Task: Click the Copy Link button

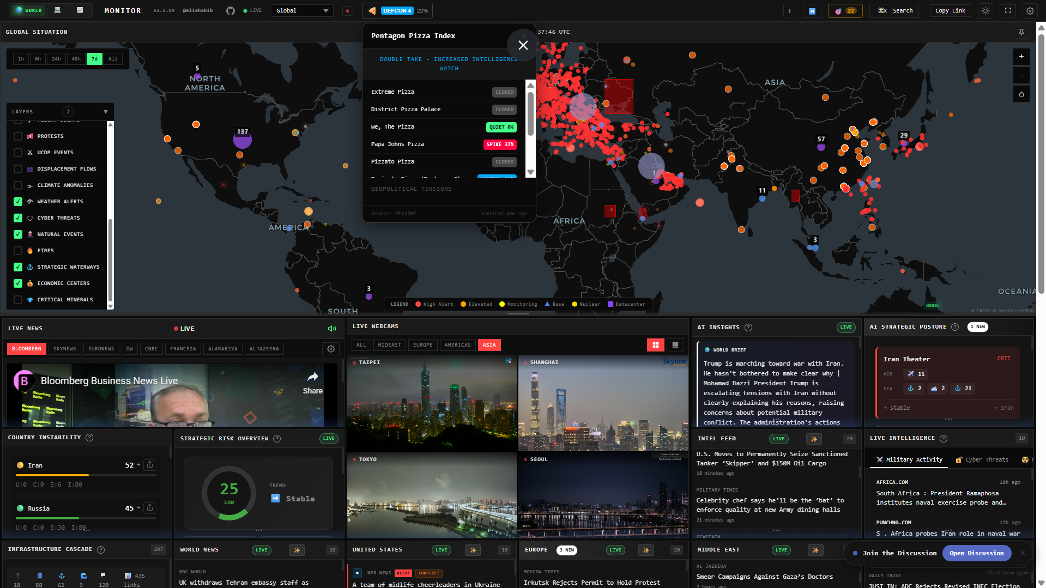Action: click(x=950, y=11)
